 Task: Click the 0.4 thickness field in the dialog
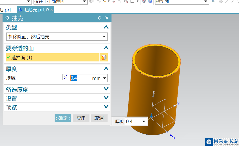[x=80, y=78]
